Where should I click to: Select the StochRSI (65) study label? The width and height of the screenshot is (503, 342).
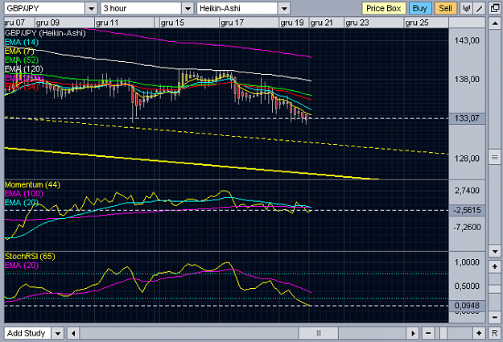30,257
